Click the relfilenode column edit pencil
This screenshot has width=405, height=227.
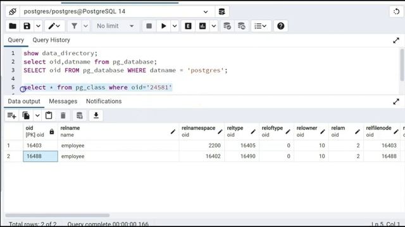pyautogui.click(x=396, y=132)
